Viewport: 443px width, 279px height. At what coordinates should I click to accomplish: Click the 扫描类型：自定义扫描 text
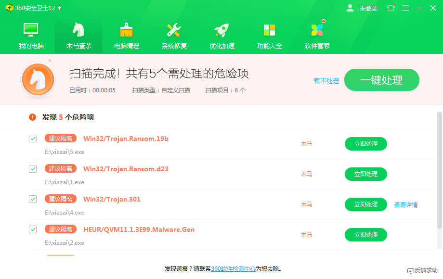point(161,90)
